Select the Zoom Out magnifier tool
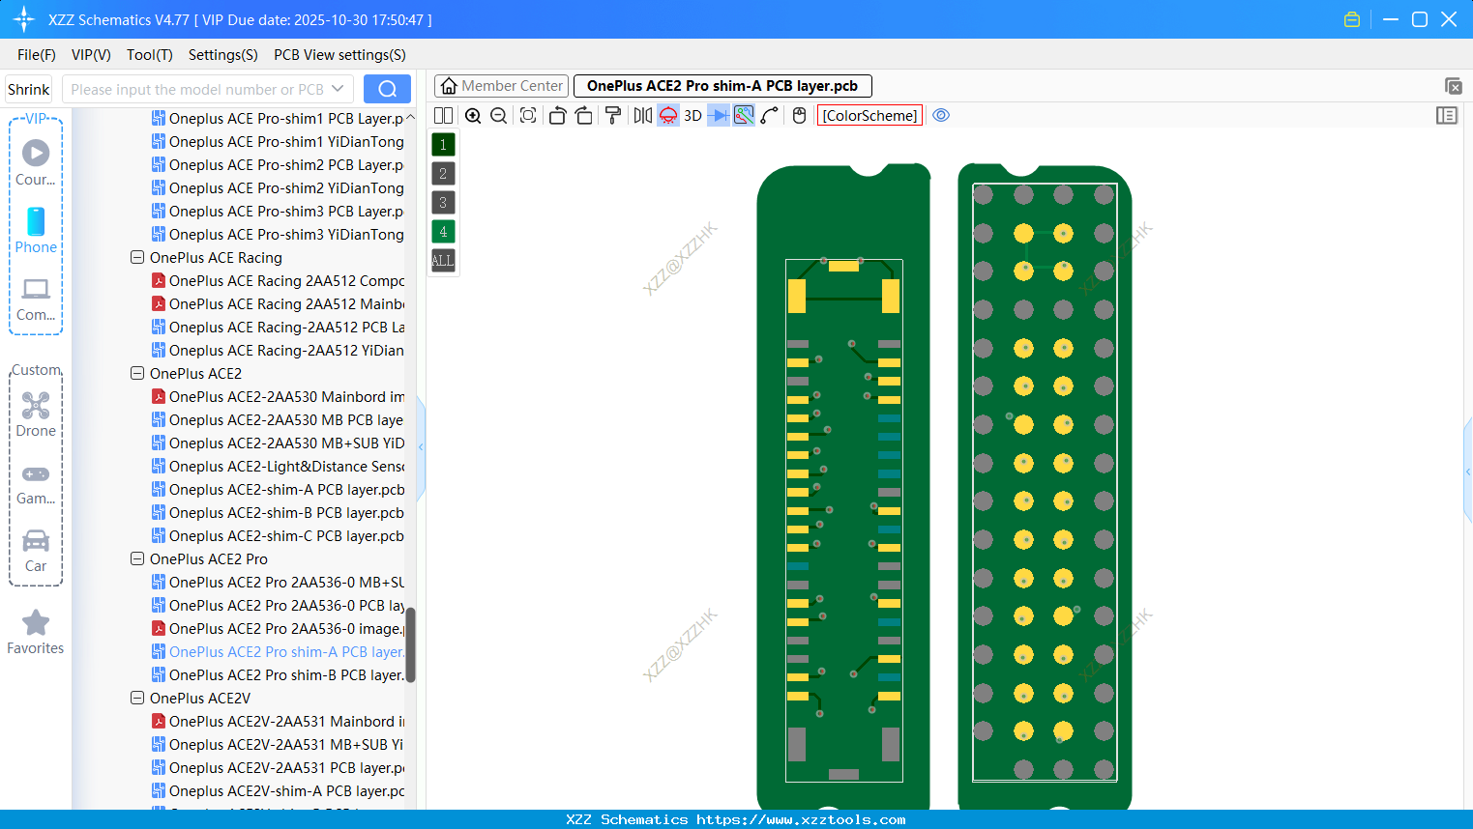1473x829 pixels. coord(498,115)
